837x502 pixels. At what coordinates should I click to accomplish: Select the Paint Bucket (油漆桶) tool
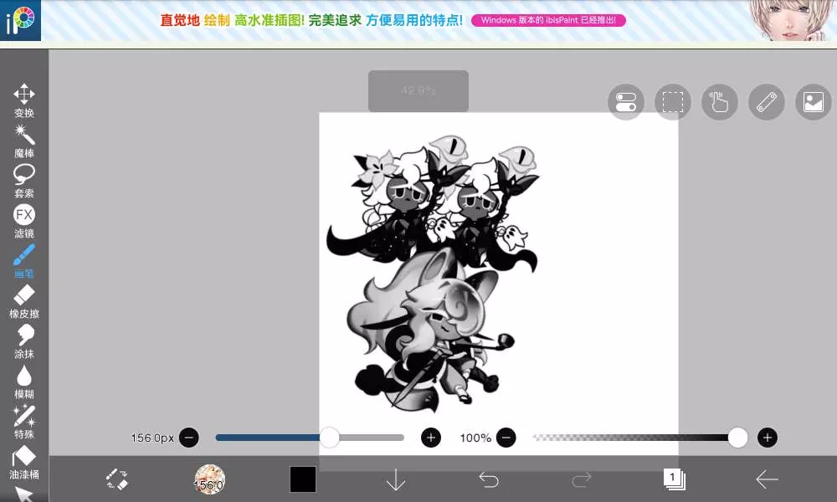coord(24,463)
